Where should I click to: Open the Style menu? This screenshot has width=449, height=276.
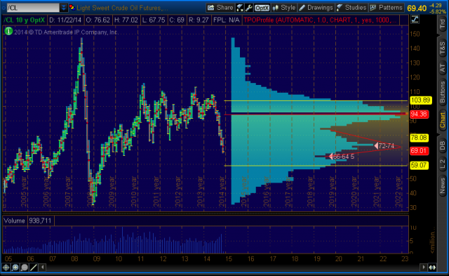pos(283,8)
